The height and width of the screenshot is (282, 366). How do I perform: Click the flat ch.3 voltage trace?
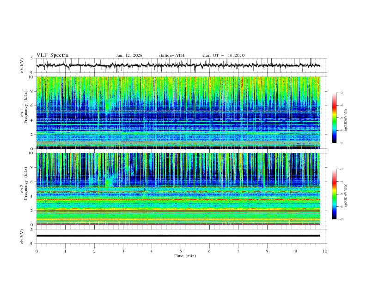(178, 236)
